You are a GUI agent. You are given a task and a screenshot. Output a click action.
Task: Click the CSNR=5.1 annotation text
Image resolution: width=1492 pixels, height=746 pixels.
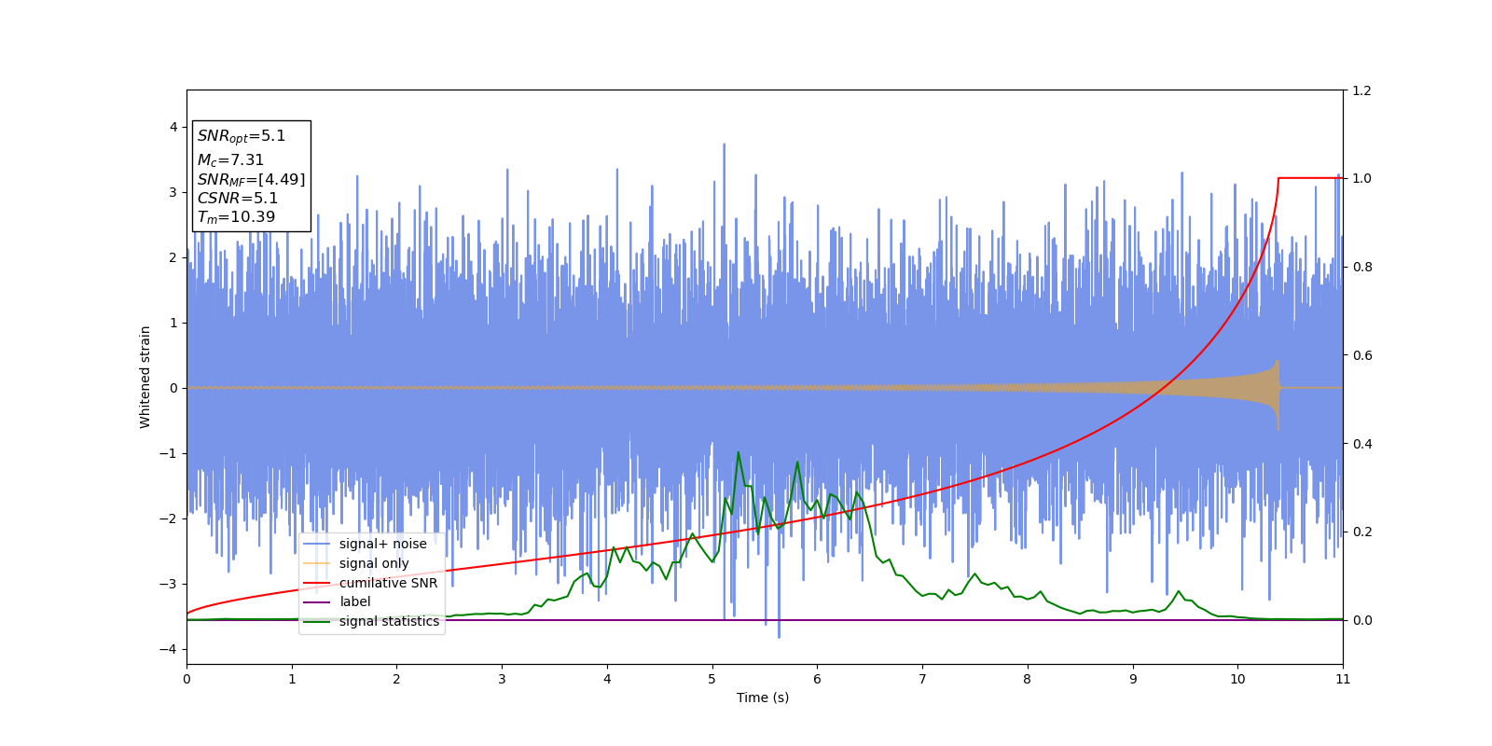click(237, 198)
